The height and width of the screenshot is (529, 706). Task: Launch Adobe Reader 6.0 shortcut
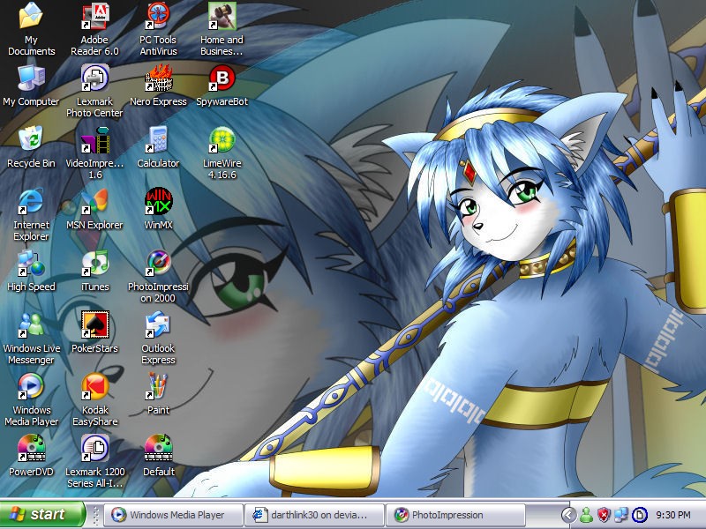94,16
